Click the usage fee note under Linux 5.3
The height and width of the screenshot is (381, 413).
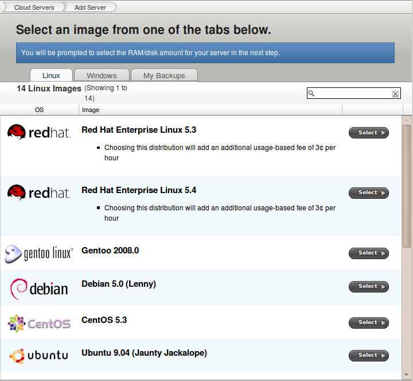pos(220,153)
